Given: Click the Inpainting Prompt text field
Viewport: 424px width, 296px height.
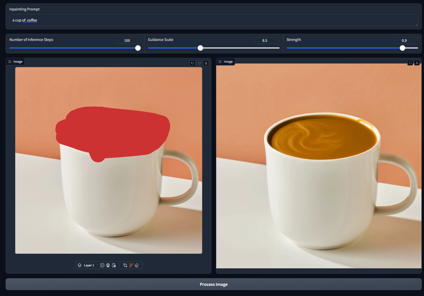Looking at the screenshot, I should tap(213, 20).
